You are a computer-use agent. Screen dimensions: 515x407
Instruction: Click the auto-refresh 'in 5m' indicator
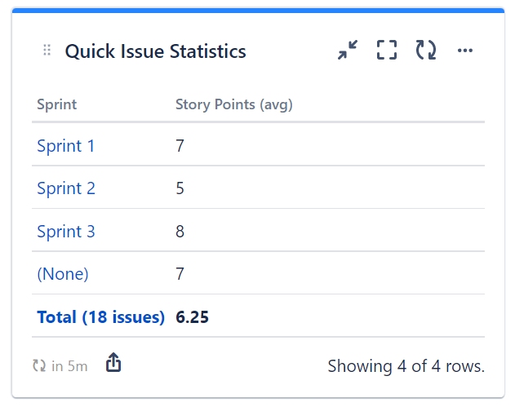[x=60, y=366]
